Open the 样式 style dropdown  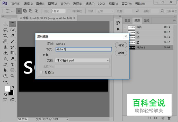105,11
